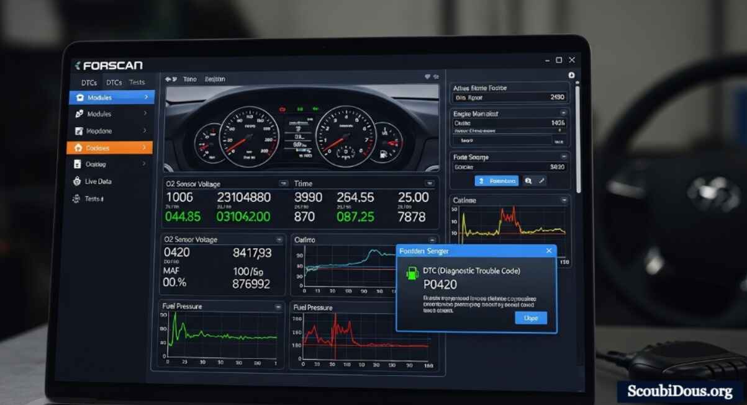Switch to the Tests tab
This screenshot has height=405, width=747.
point(137,82)
